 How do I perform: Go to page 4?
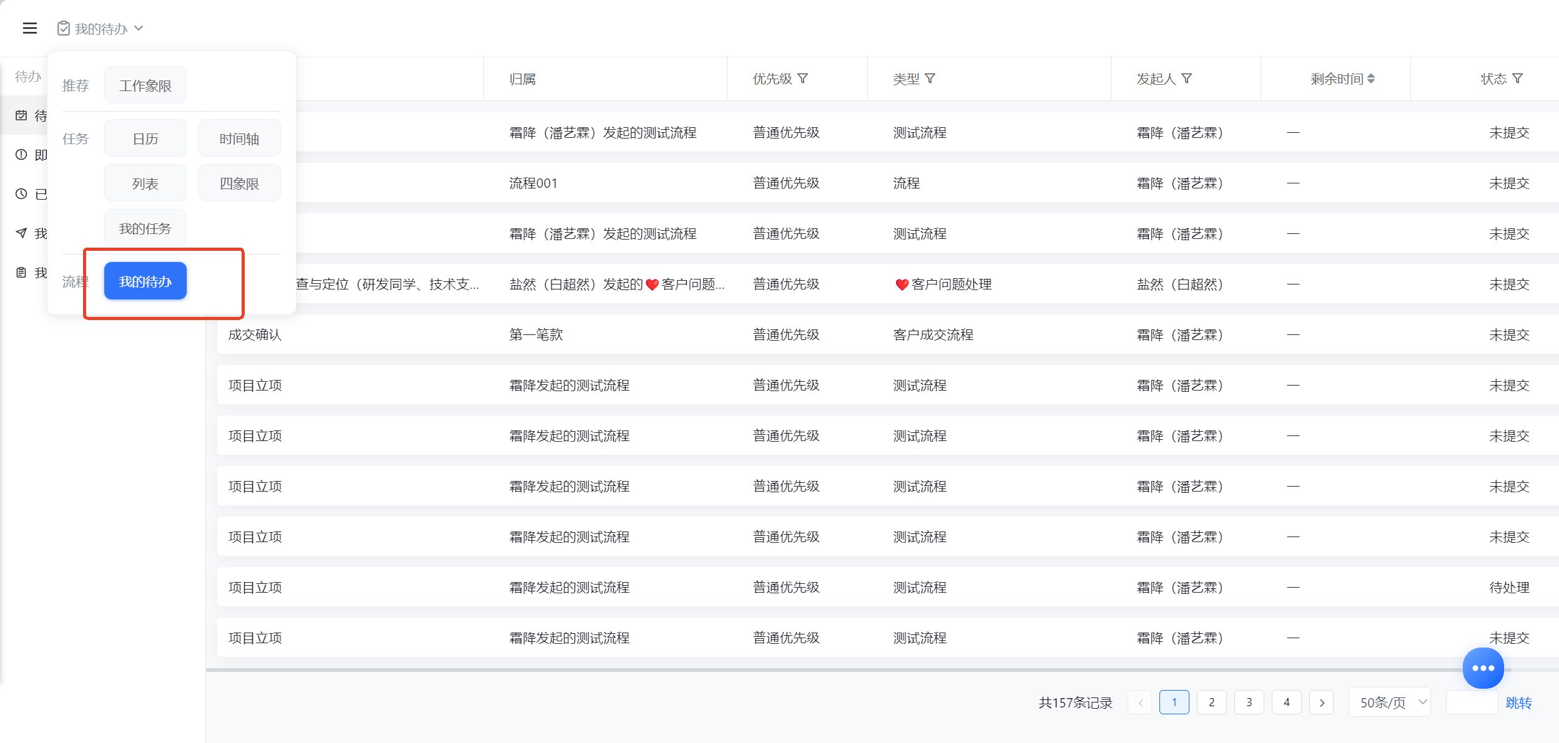tap(1287, 702)
